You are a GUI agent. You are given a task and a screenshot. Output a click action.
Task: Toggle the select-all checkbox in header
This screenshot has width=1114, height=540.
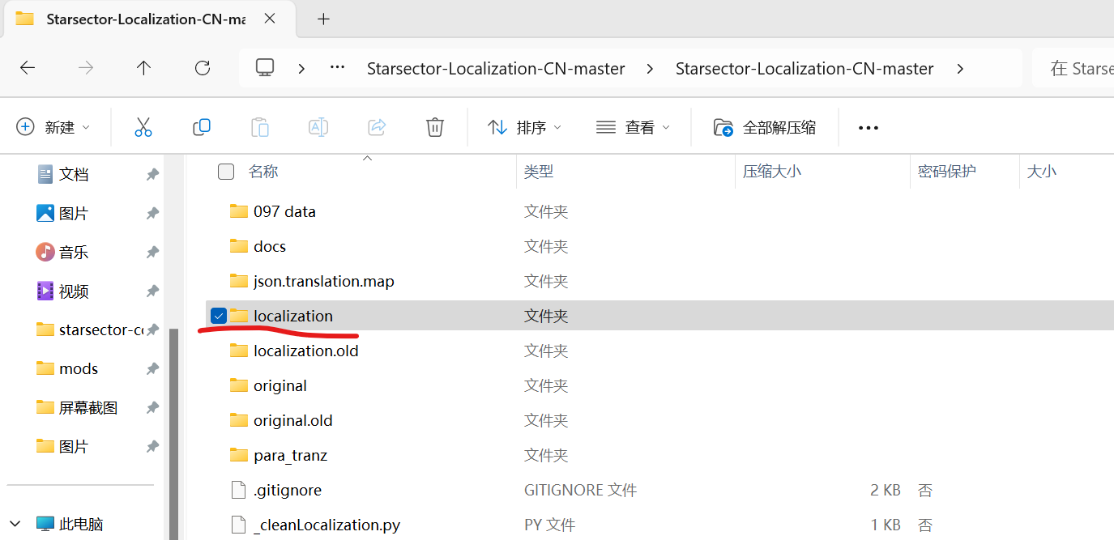226,172
